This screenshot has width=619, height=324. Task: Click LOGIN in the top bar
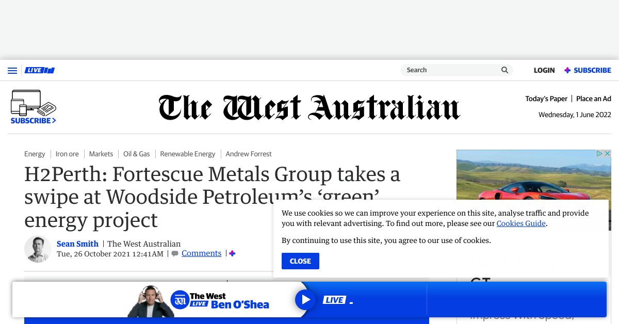tap(544, 70)
